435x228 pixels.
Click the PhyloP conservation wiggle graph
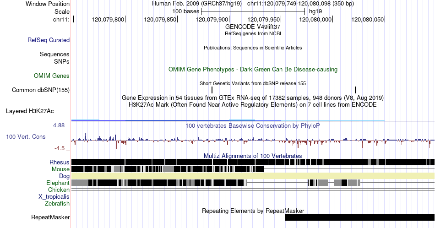pyautogui.click(x=253, y=141)
